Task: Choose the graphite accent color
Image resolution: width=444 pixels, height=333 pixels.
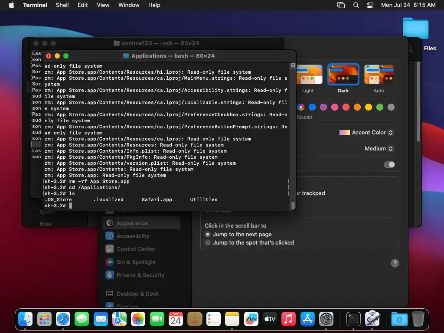Action: pyautogui.click(x=391, y=107)
